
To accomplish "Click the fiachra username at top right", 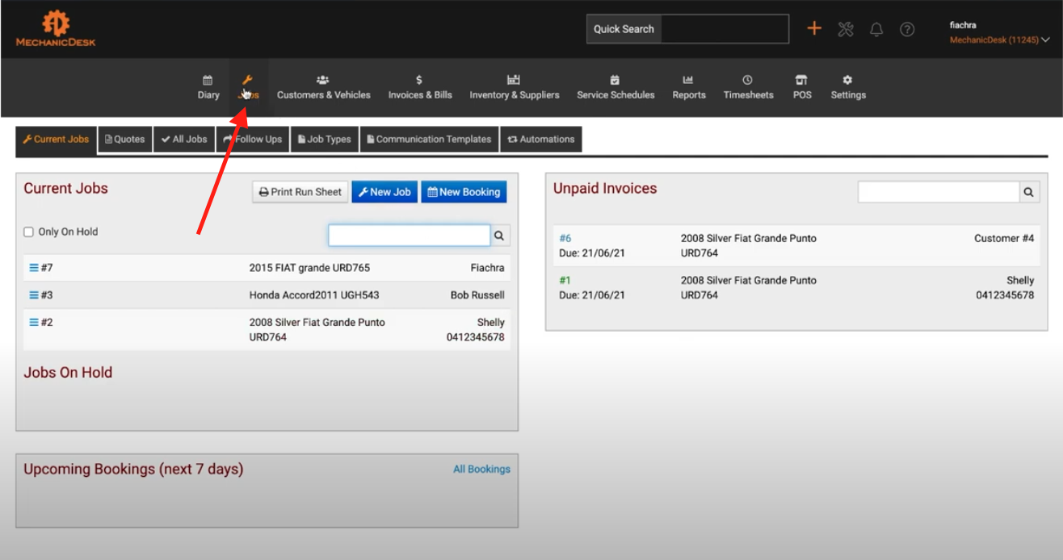I will (x=963, y=25).
